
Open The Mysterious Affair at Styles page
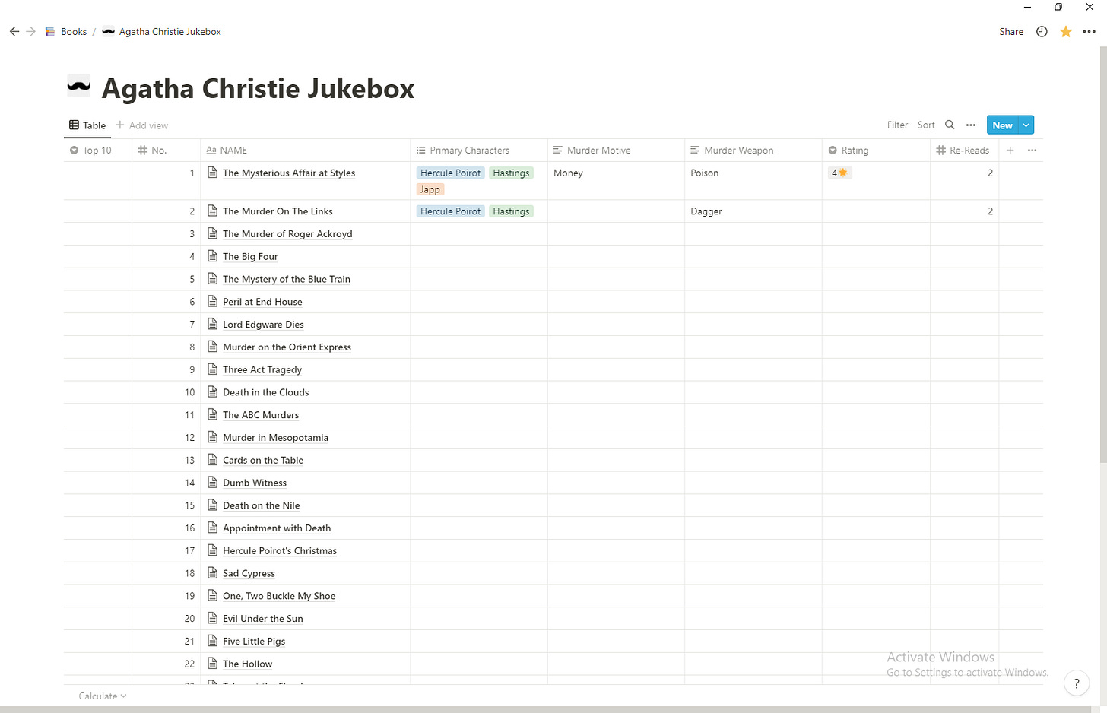click(x=289, y=173)
